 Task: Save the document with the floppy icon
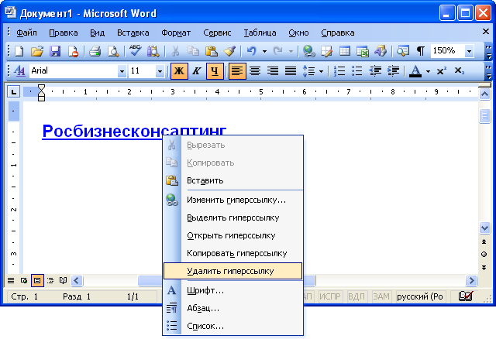click(55, 51)
